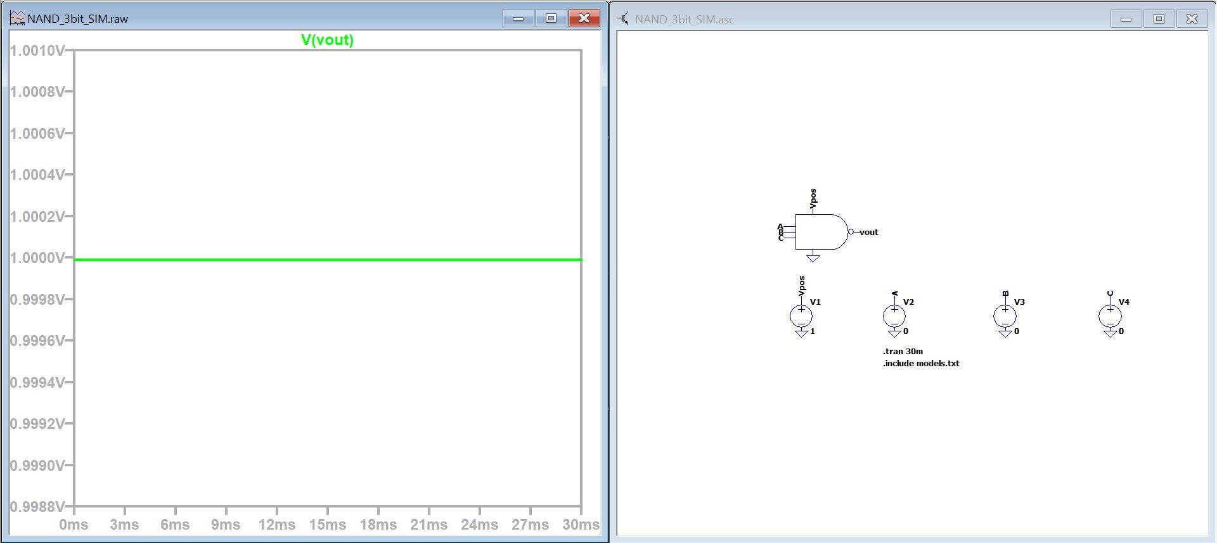Screen dimensions: 1217x543
Task: Click the 15ms time axis label
Action: click(327, 525)
